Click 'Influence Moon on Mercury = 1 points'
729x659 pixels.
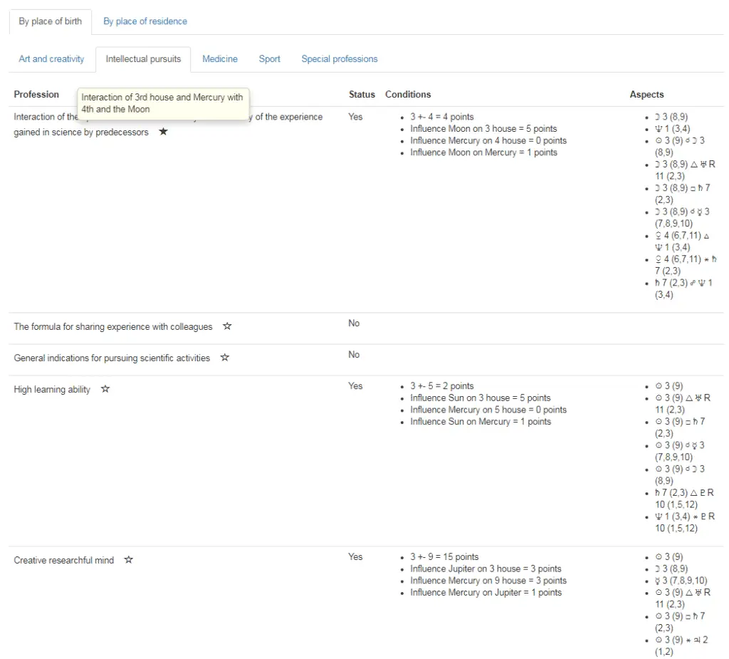point(483,152)
